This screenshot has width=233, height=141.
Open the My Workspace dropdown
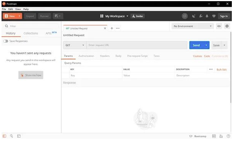(x=114, y=16)
